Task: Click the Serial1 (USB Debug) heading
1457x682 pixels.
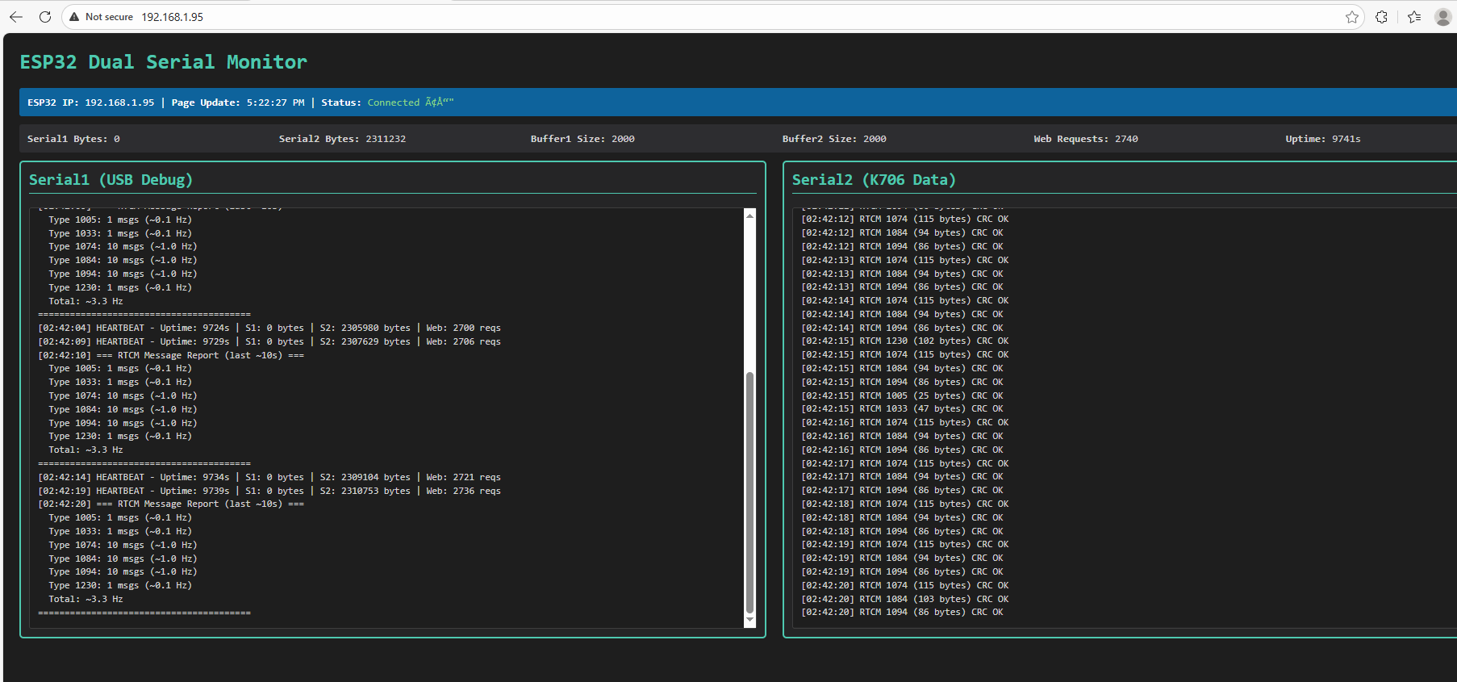Action: point(111,180)
